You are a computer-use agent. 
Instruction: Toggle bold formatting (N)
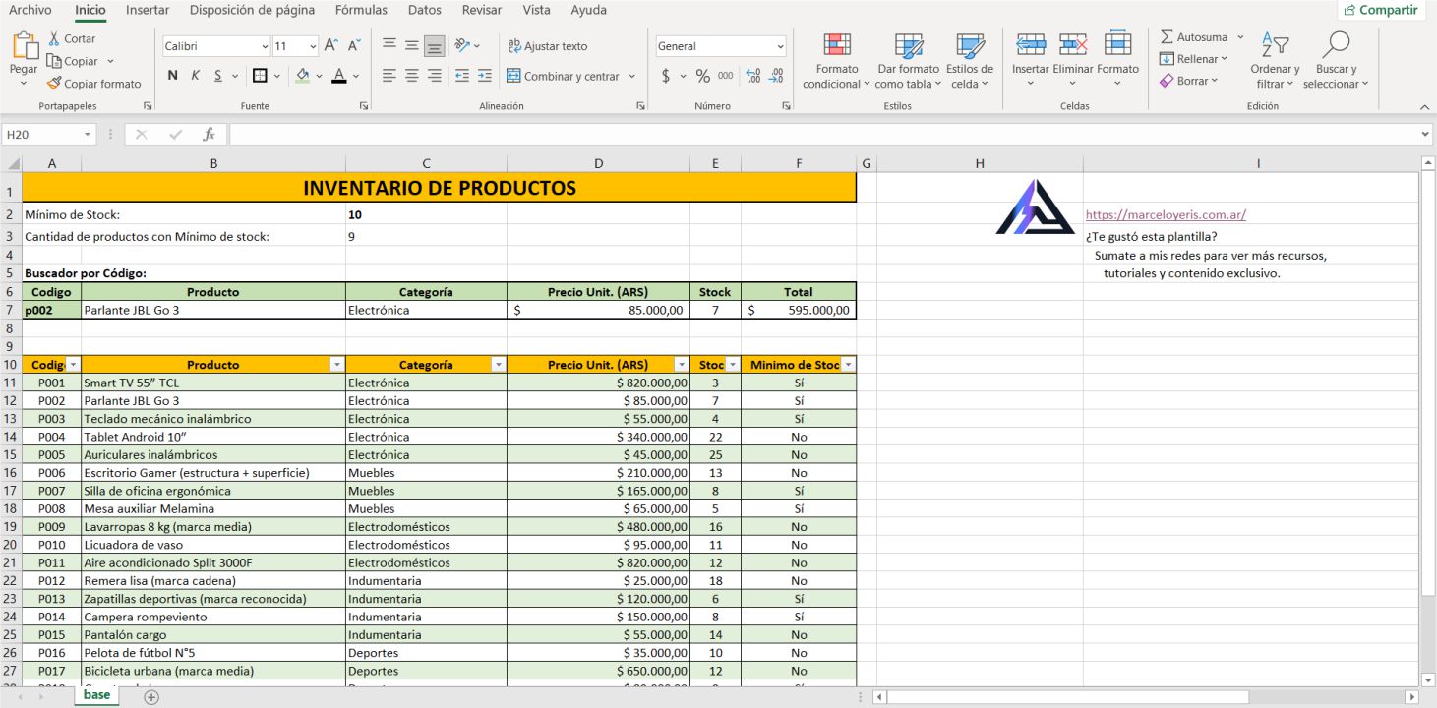173,74
